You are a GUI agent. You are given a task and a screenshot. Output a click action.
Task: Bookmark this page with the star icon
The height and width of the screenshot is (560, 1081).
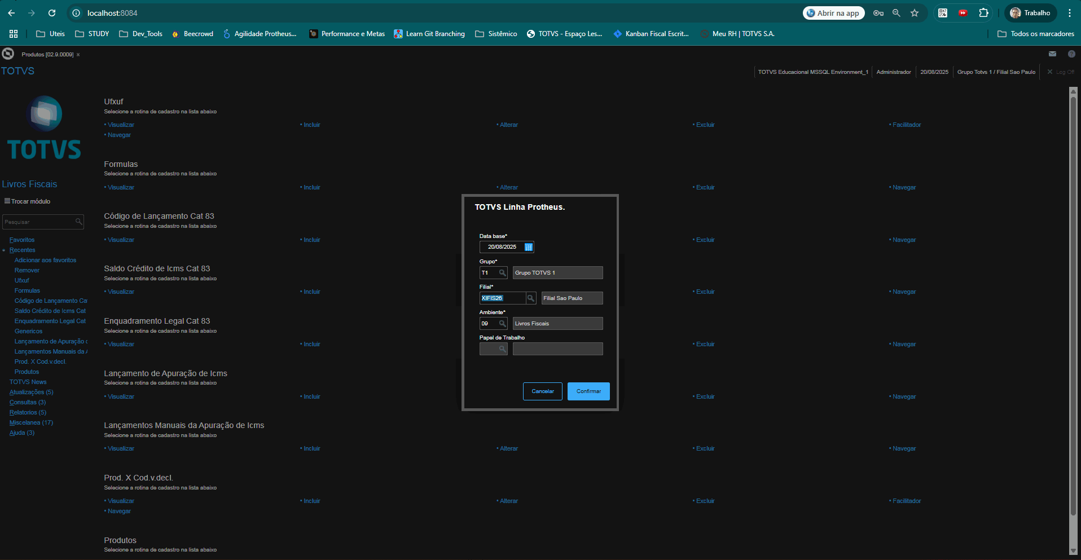[915, 13]
